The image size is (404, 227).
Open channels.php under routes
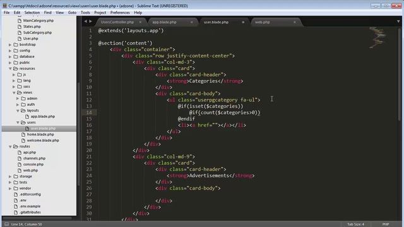click(x=34, y=158)
